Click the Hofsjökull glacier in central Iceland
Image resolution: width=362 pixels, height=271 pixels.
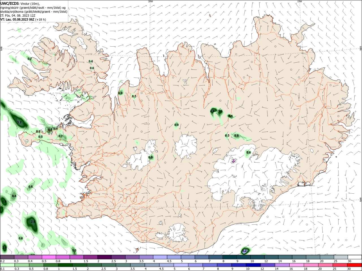[x=186, y=146]
